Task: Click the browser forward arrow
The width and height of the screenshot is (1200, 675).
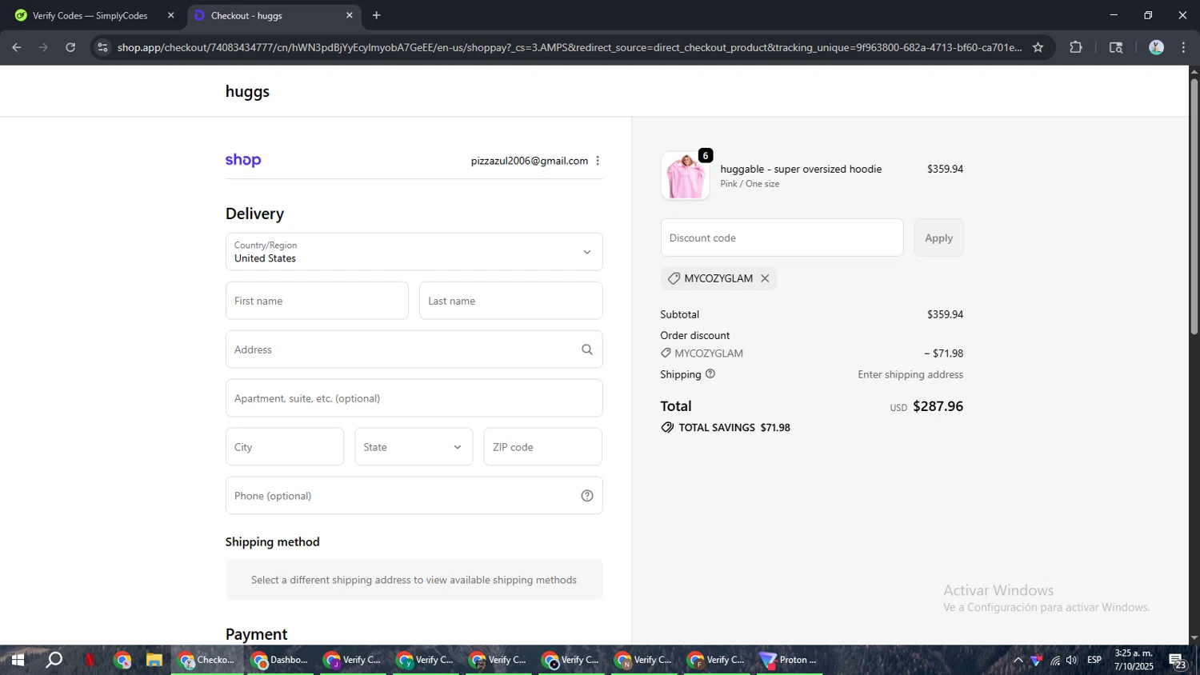Action: coord(43,47)
